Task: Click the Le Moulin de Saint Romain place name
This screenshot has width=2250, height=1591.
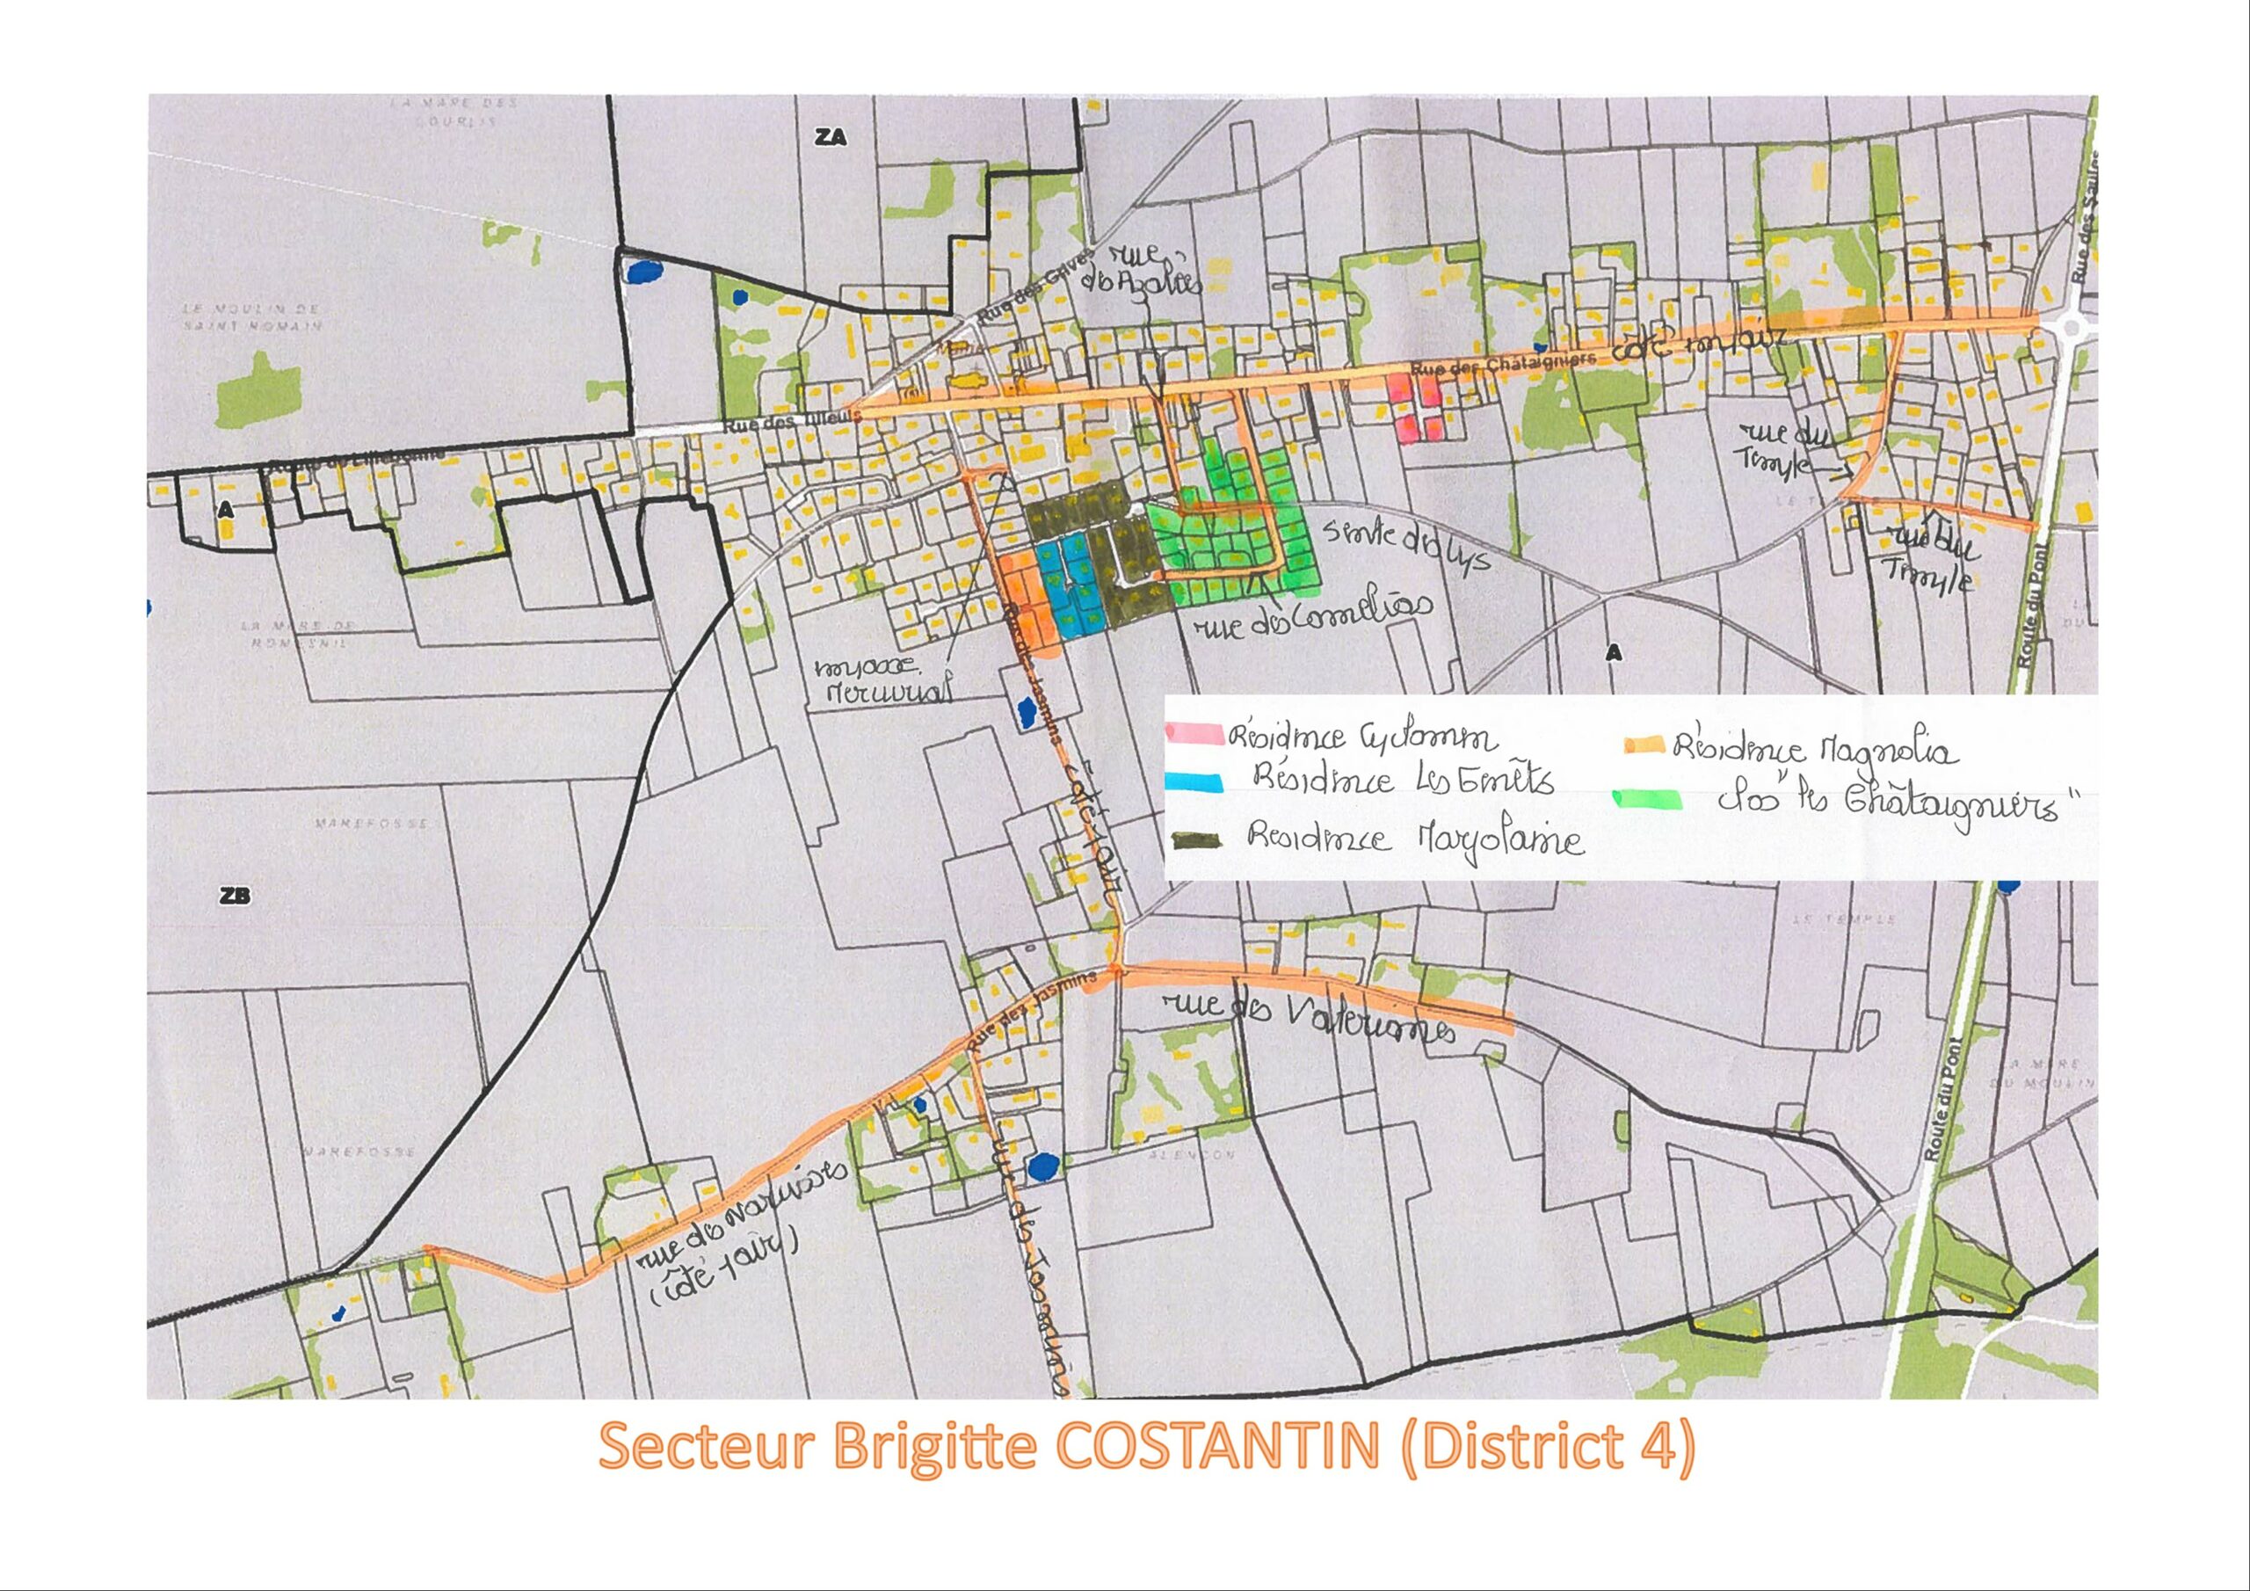Action: 252,316
